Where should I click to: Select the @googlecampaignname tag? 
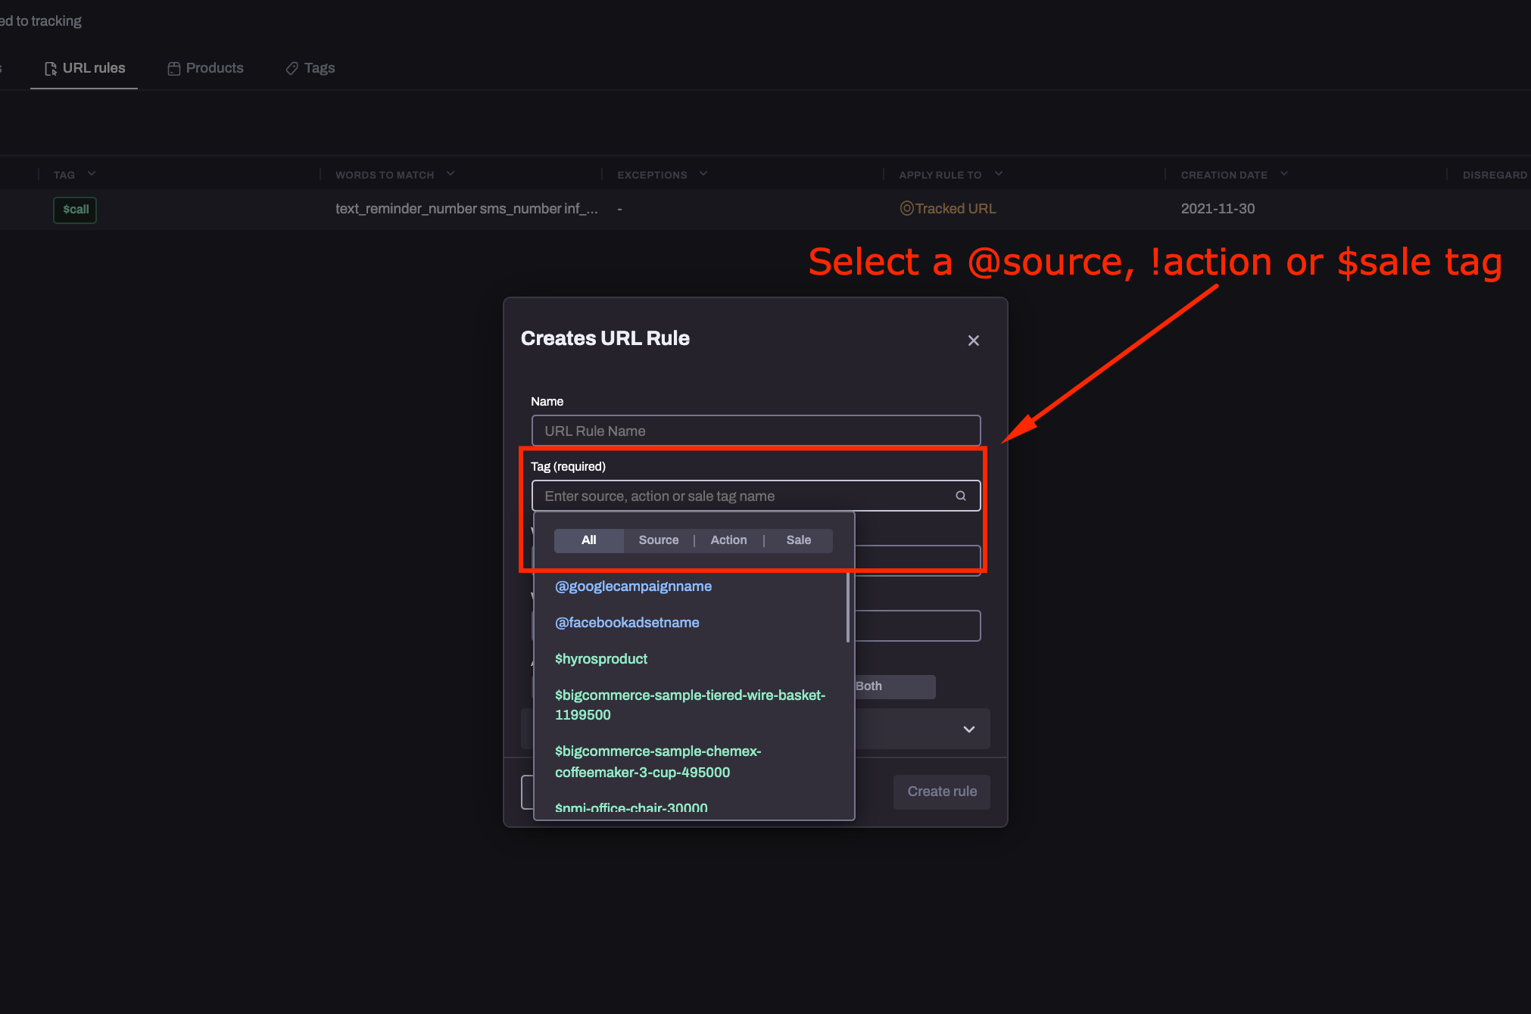coord(633,586)
